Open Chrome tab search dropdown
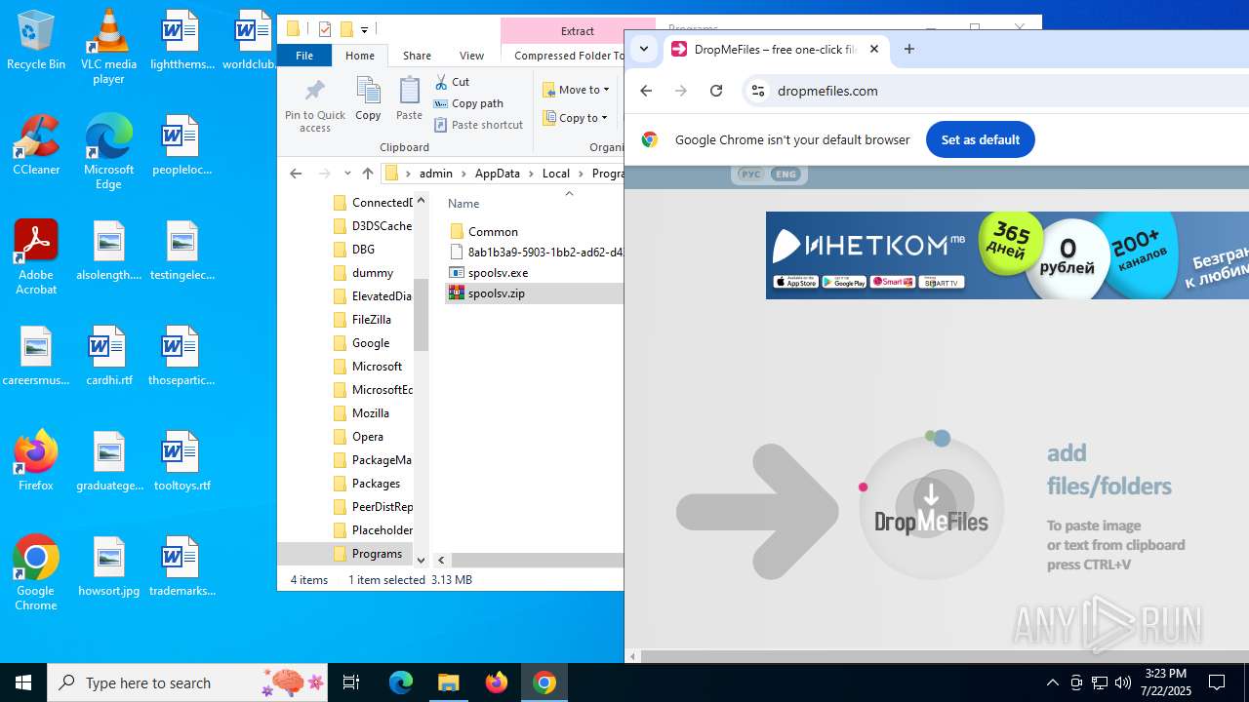 pyautogui.click(x=644, y=49)
